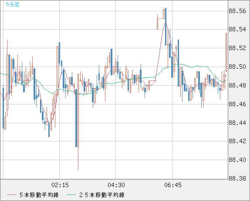Click the purple 5-period average legend line
250x201 pixels.
[11, 195]
